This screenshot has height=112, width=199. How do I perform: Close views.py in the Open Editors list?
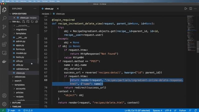coord(14,18)
